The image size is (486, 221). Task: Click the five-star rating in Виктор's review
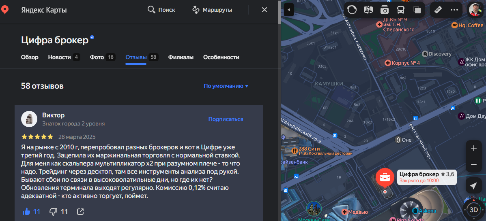coord(37,137)
